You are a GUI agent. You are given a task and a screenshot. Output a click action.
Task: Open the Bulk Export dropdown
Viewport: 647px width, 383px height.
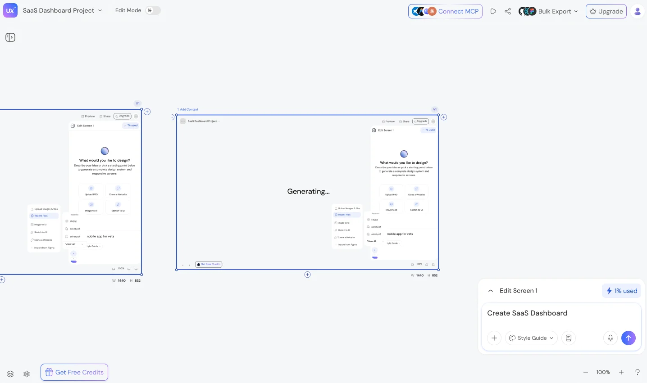tap(548, 11)
